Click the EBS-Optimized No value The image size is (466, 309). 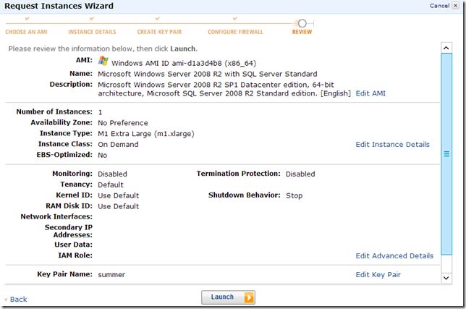(x=103, y=155)
